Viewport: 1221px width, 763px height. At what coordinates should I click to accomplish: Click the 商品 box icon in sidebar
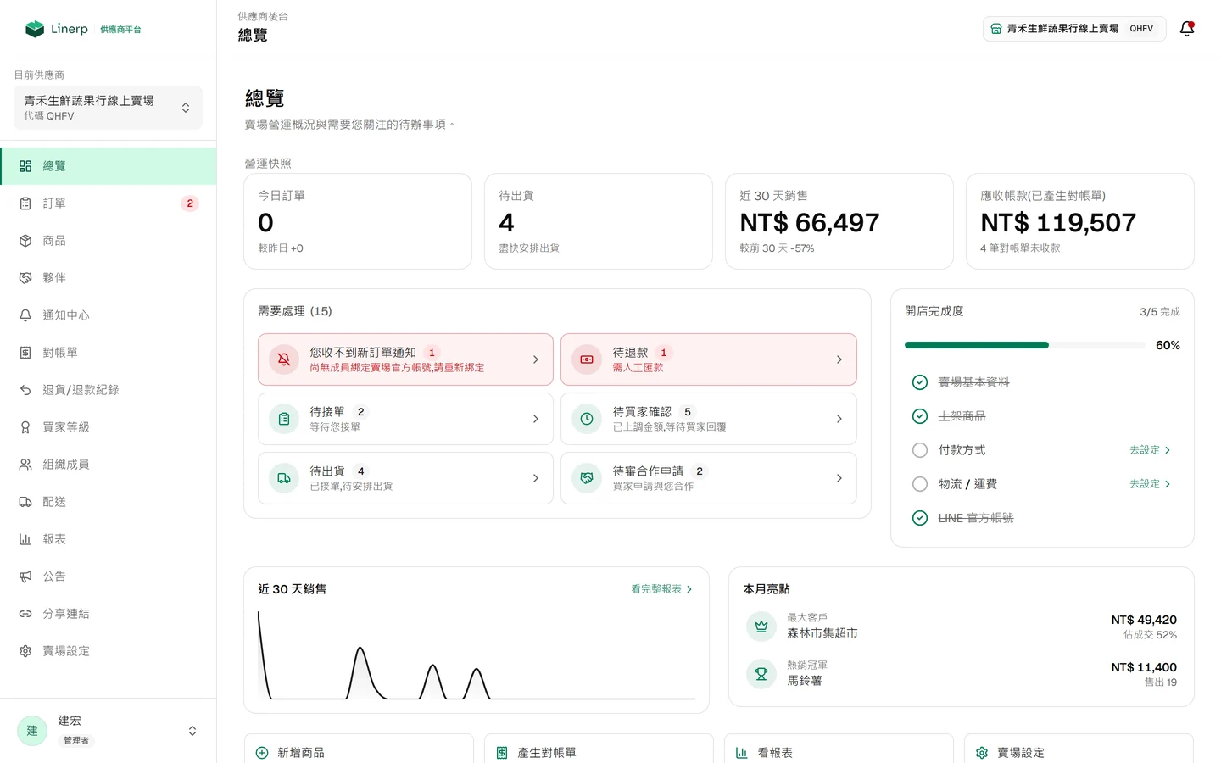coord(25,241)
